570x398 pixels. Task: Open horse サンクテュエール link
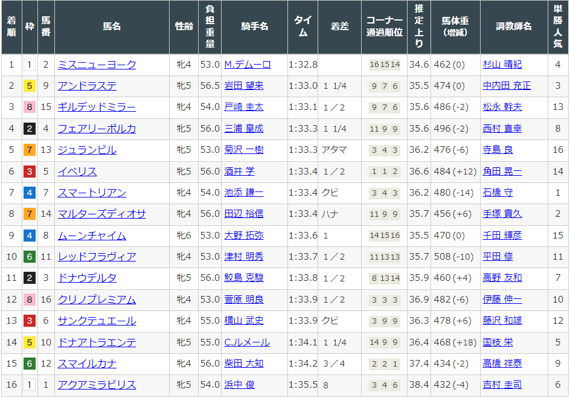click(97, 321)
